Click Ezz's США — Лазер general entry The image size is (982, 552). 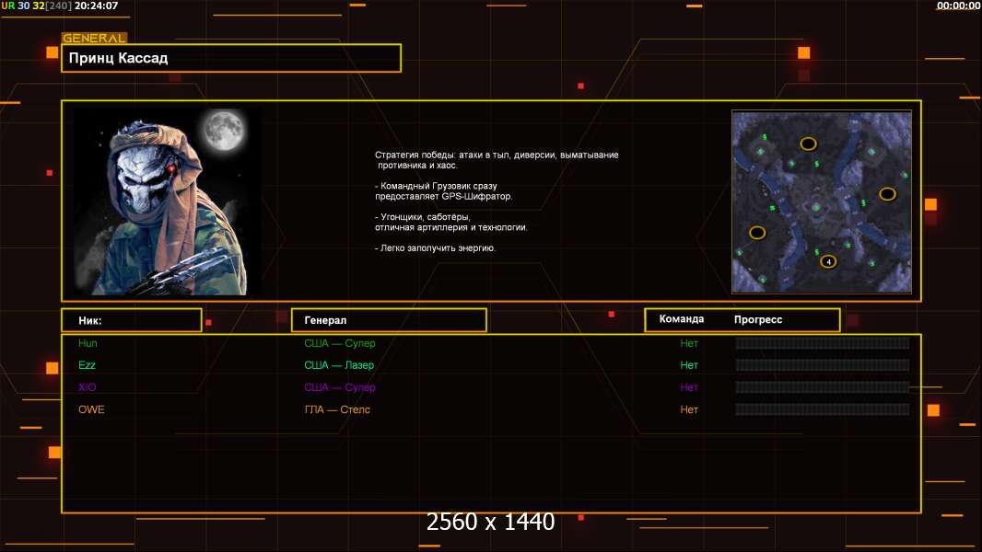339,365
